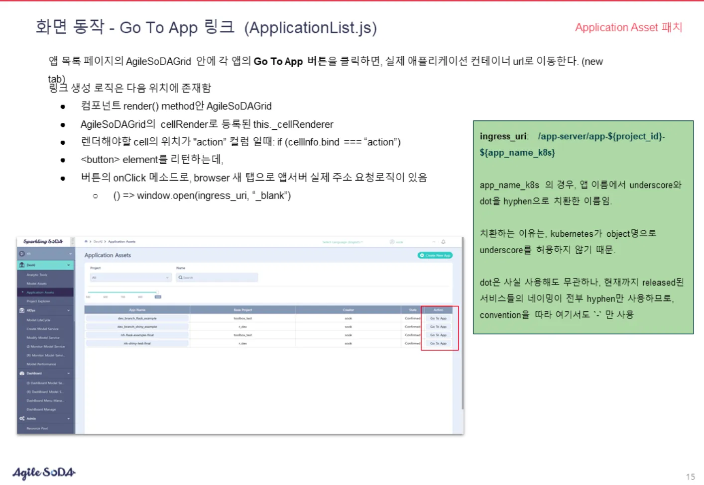
Task: Click the user avatar icon beside sook
Action: click(392, 242)
